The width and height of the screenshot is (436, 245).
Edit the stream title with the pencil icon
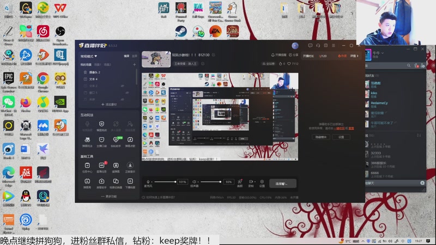[x=214, y=55]
